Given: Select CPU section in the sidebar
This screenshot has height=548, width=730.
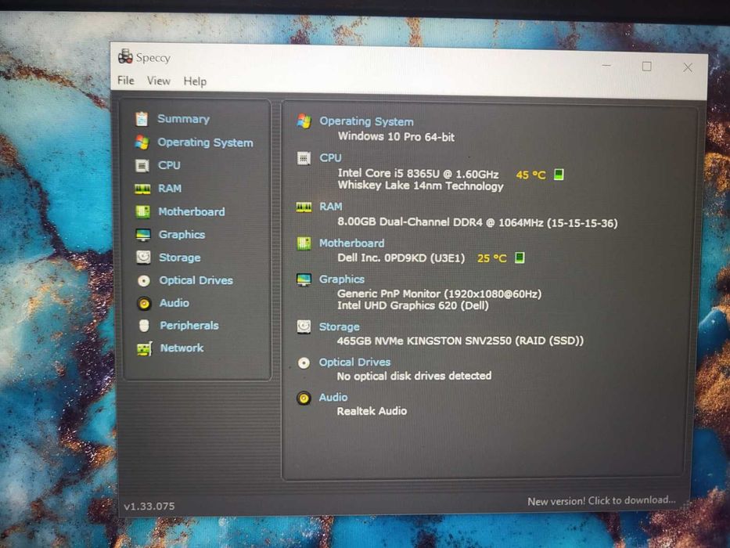Looking at the screenshot, I should [169, 165].
